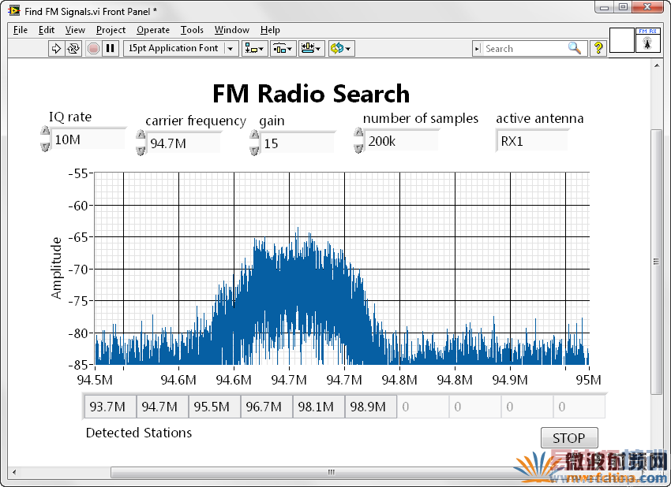Open the Reorder tool
671x487 pixels.
pyautogui.click(x=341, y=48)
